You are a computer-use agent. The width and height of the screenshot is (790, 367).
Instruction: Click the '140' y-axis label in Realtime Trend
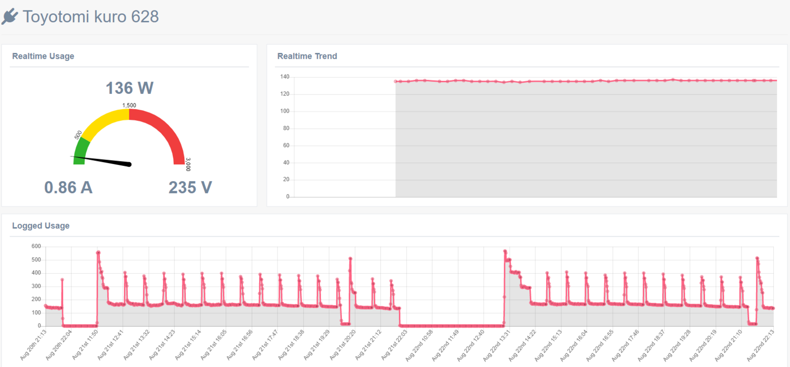click(285, 77)
